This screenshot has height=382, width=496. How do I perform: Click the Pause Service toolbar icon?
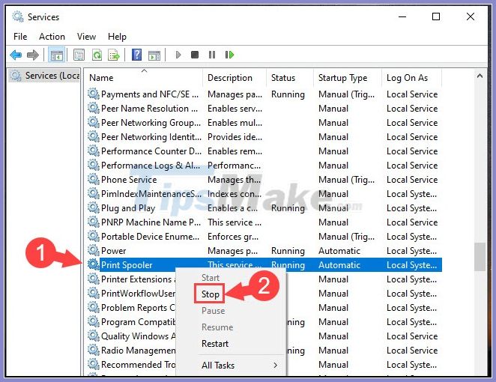212,55
